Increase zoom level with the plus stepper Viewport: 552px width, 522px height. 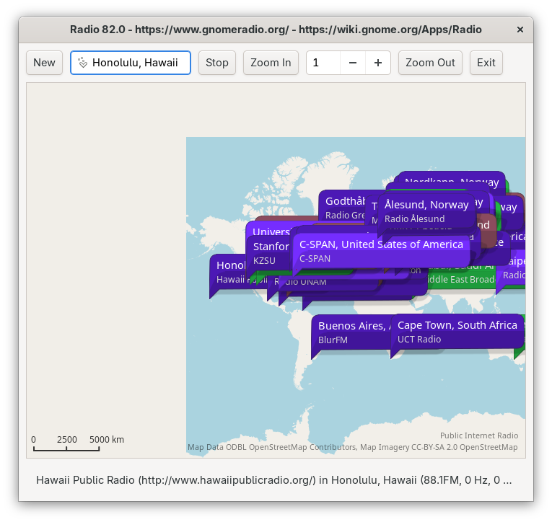click(x=378, y=63)
